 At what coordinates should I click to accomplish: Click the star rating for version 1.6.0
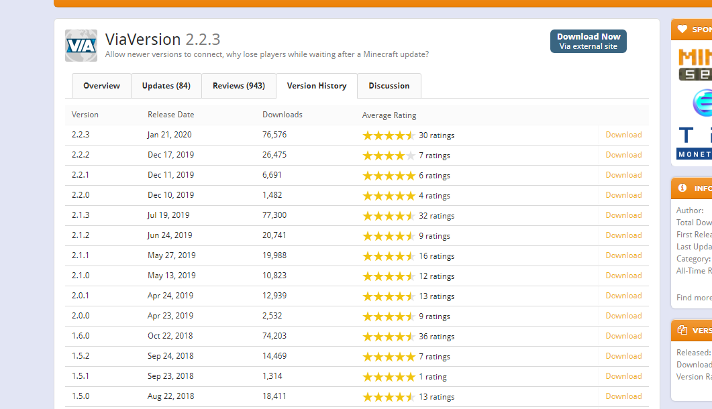click(x=389, y=337)
